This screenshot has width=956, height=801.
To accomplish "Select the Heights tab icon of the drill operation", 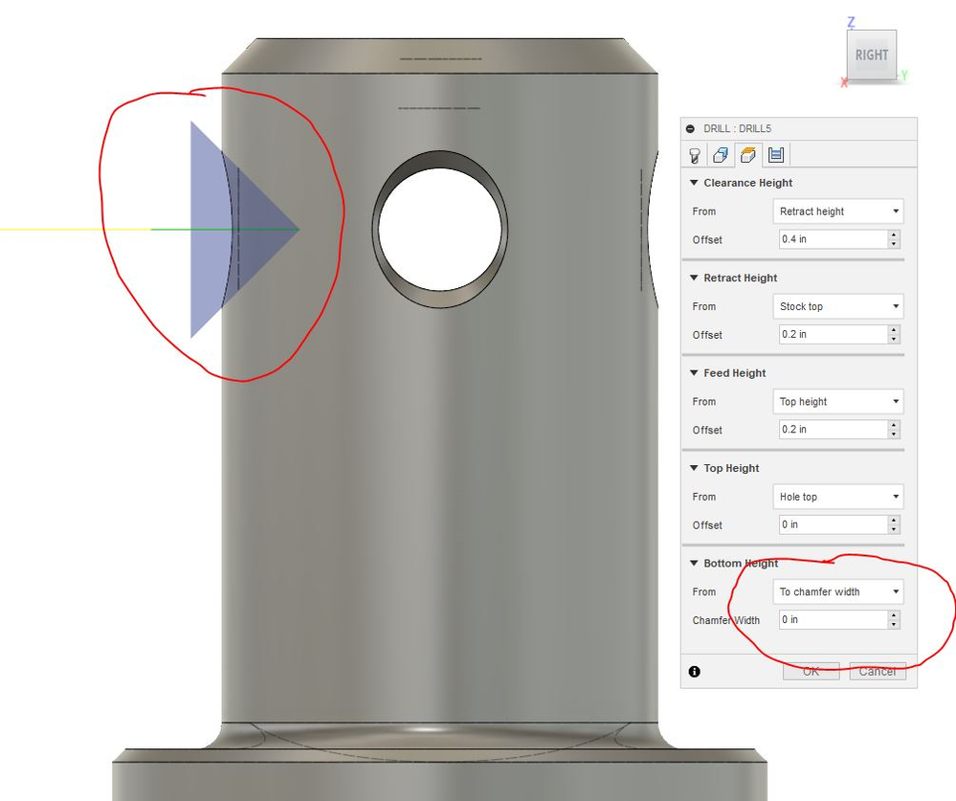I will coord(747,154).
